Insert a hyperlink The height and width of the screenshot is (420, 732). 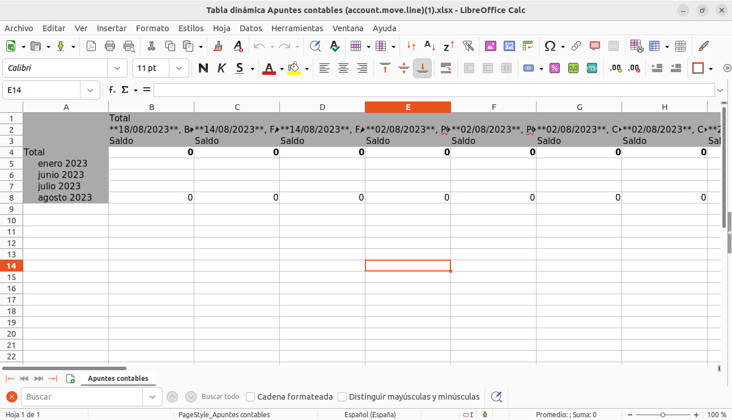pyautogui.click(x=576, y=46)
